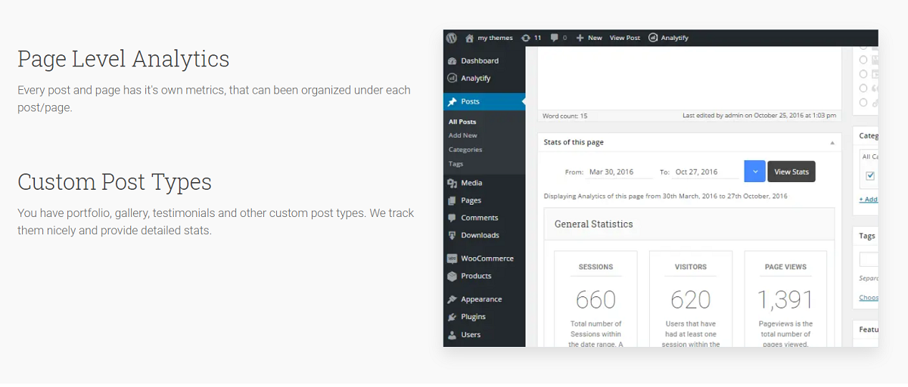The width and height of the screenshot is (908, 387).
Task: Click the WordPress logo in admin bar
Action: coord(452,38)
